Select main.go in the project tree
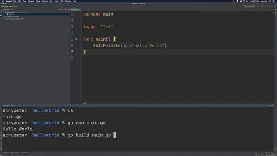Viewport: 277px width, 156px height. tap(11, 14)
